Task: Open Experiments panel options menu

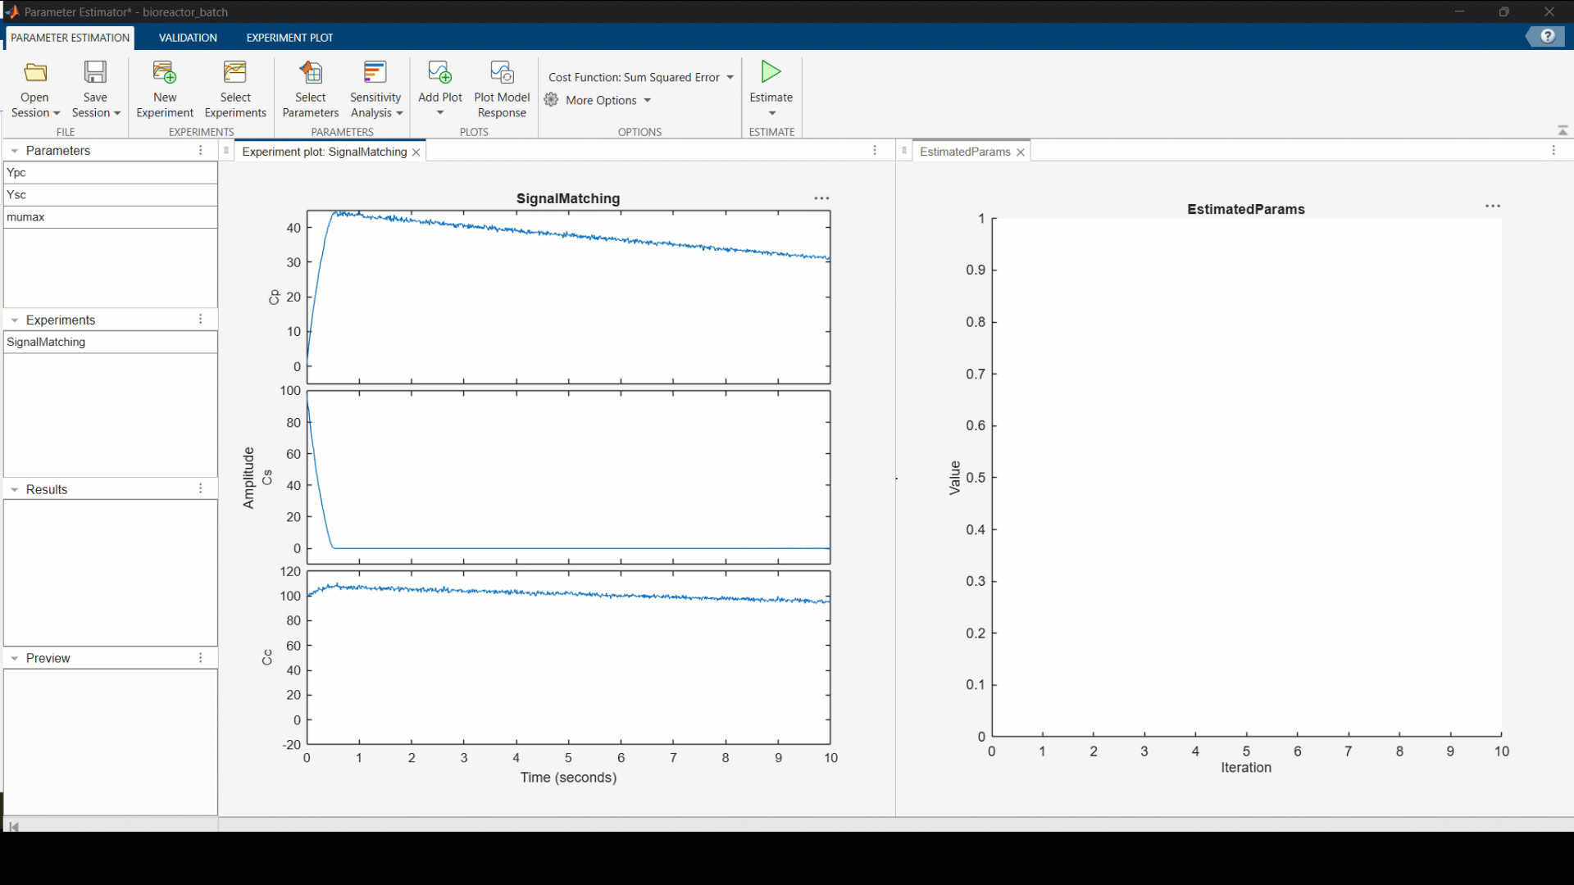Action: (201, 319)
